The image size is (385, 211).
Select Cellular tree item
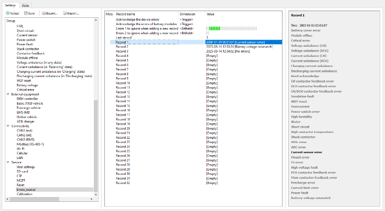pos(22,153)
